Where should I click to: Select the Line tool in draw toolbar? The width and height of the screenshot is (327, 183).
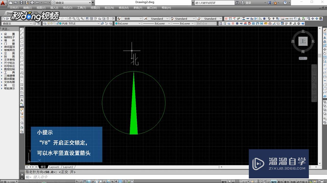(x=22, y=30)
